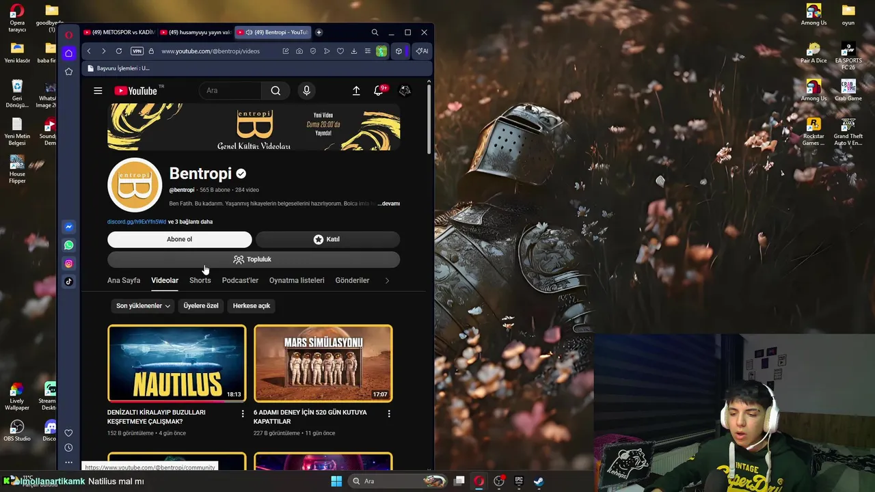The width and height of the screenshot is (875, 492).
Task: Open Epic Games launcher from taskbar
Action: [519, 481]
